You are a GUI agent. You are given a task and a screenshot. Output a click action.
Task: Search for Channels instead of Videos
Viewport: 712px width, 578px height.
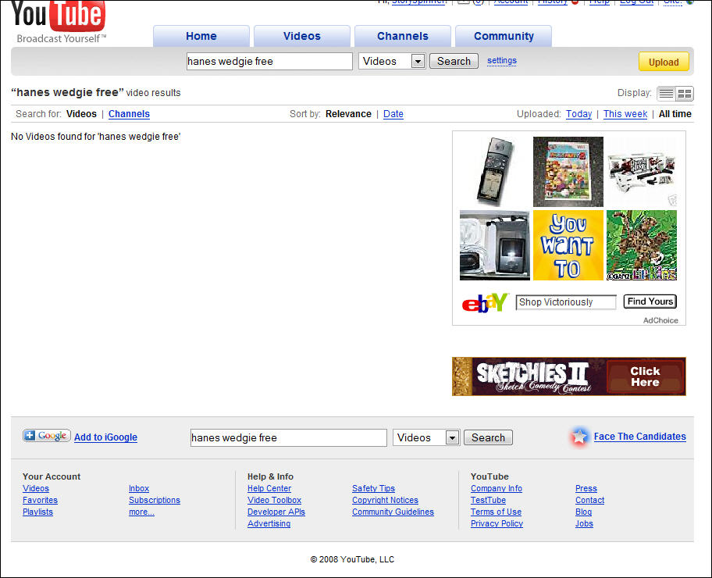tap(129, 114)
